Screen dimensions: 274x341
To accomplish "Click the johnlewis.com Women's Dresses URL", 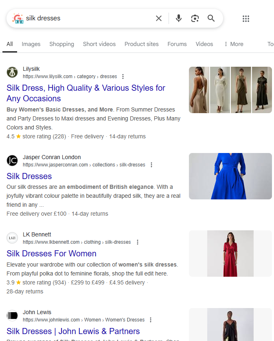I will (84, 320).
